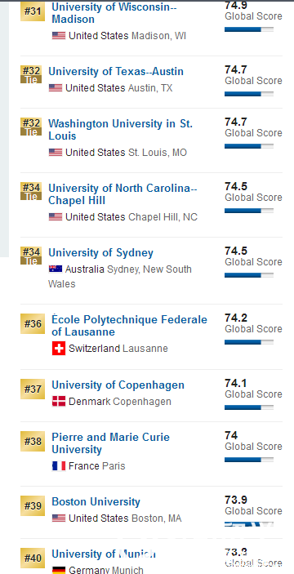Select University of North Carolina--Chapel Hill
Screen dimensions: 294x574
pos(122,194)
